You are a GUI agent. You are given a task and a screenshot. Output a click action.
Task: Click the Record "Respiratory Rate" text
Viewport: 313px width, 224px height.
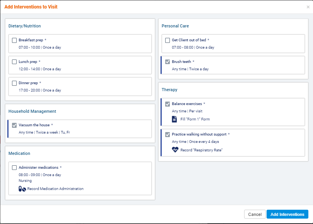201,150
